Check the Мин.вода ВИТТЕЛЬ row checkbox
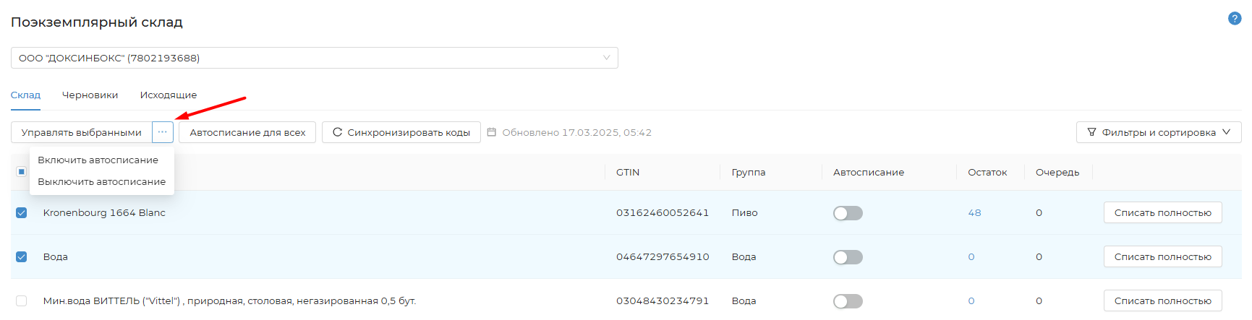This screenshot has height=320, width=1252. click(x=22, y=301)
